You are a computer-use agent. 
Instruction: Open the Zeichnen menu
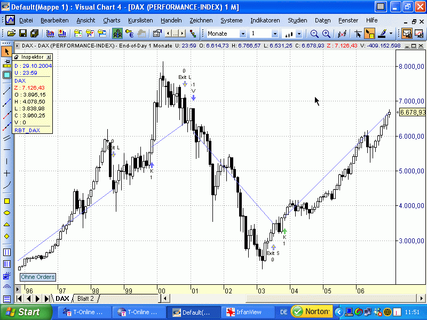coord(201,20)
